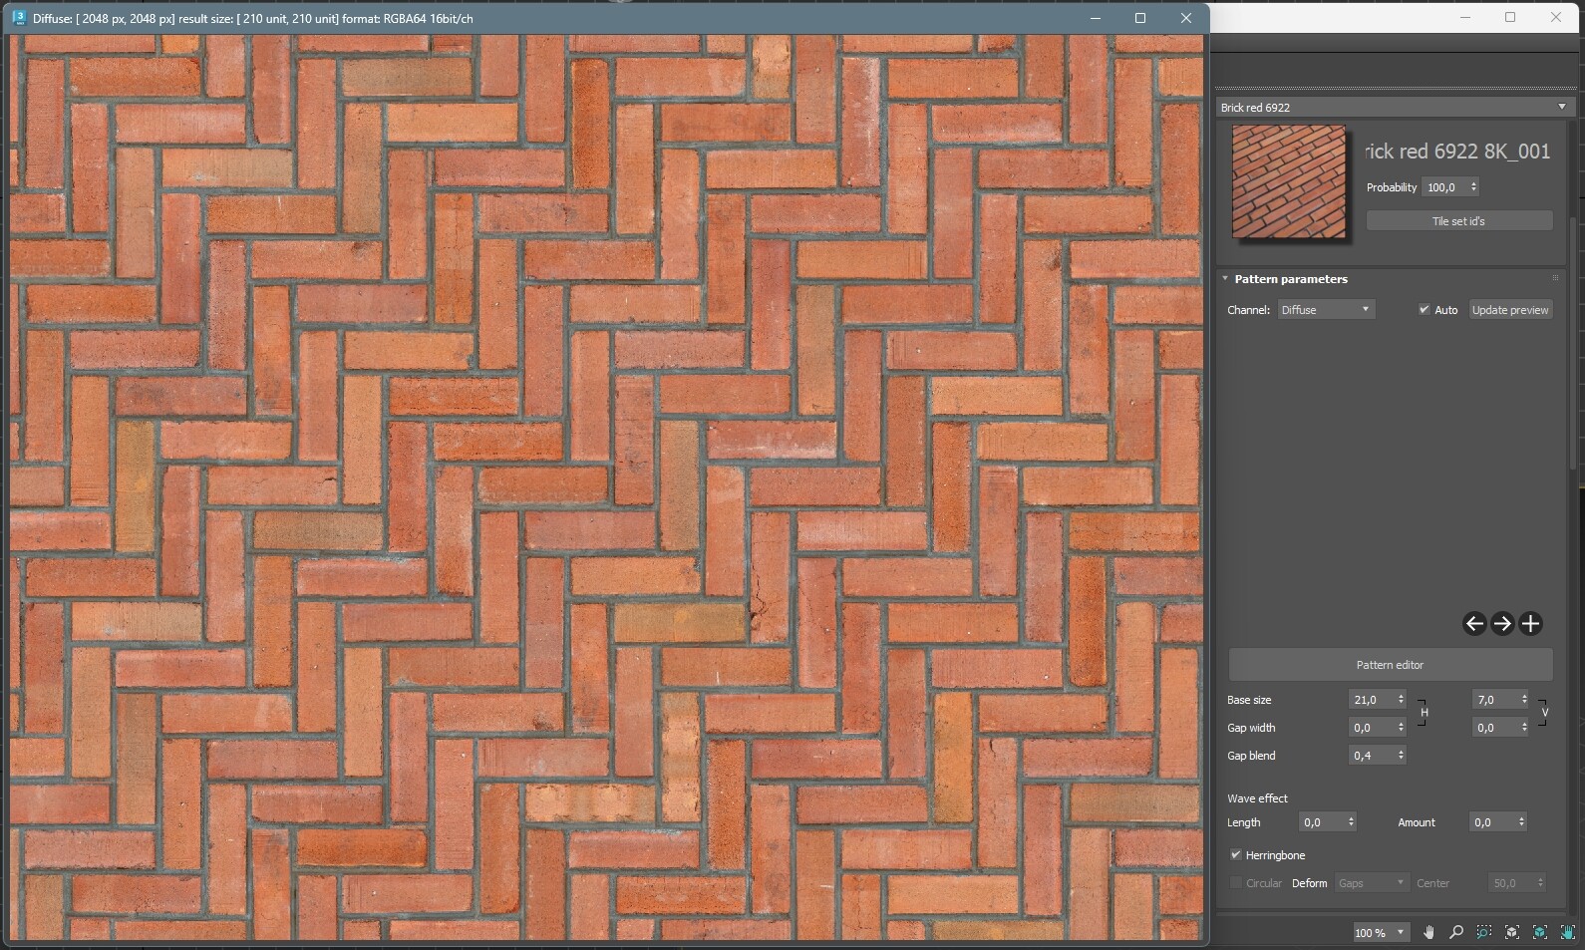1585x950 pixels.
Task: Click the next pattern right arrow icon
Action: click(x=1502, y=624)
